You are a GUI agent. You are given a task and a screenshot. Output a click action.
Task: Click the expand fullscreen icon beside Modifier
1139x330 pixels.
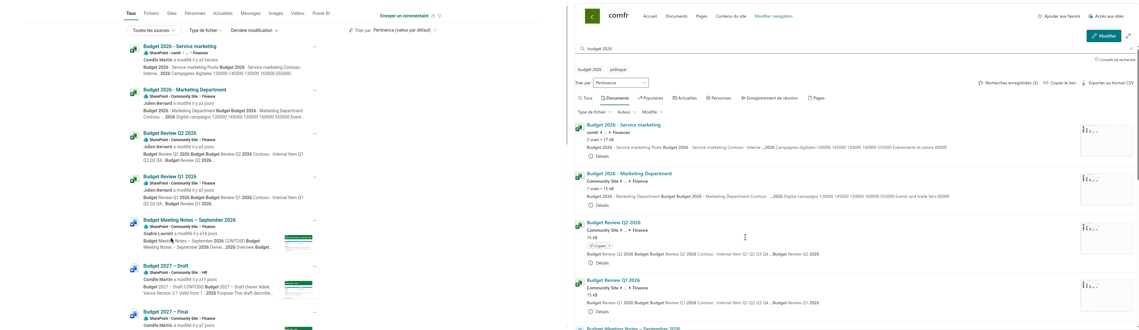pos(1128,36)
